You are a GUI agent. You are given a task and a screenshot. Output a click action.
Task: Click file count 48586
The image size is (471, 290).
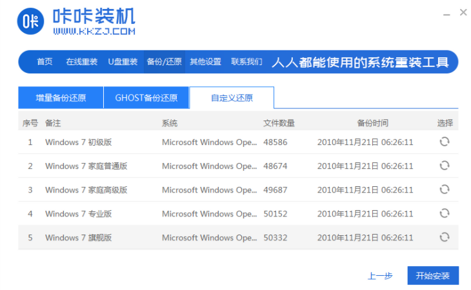click(x=276, y=142)
